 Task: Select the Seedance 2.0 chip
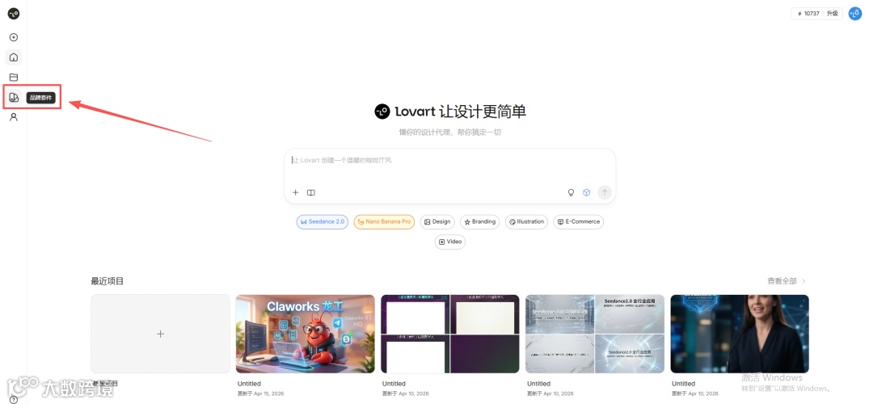323,221
